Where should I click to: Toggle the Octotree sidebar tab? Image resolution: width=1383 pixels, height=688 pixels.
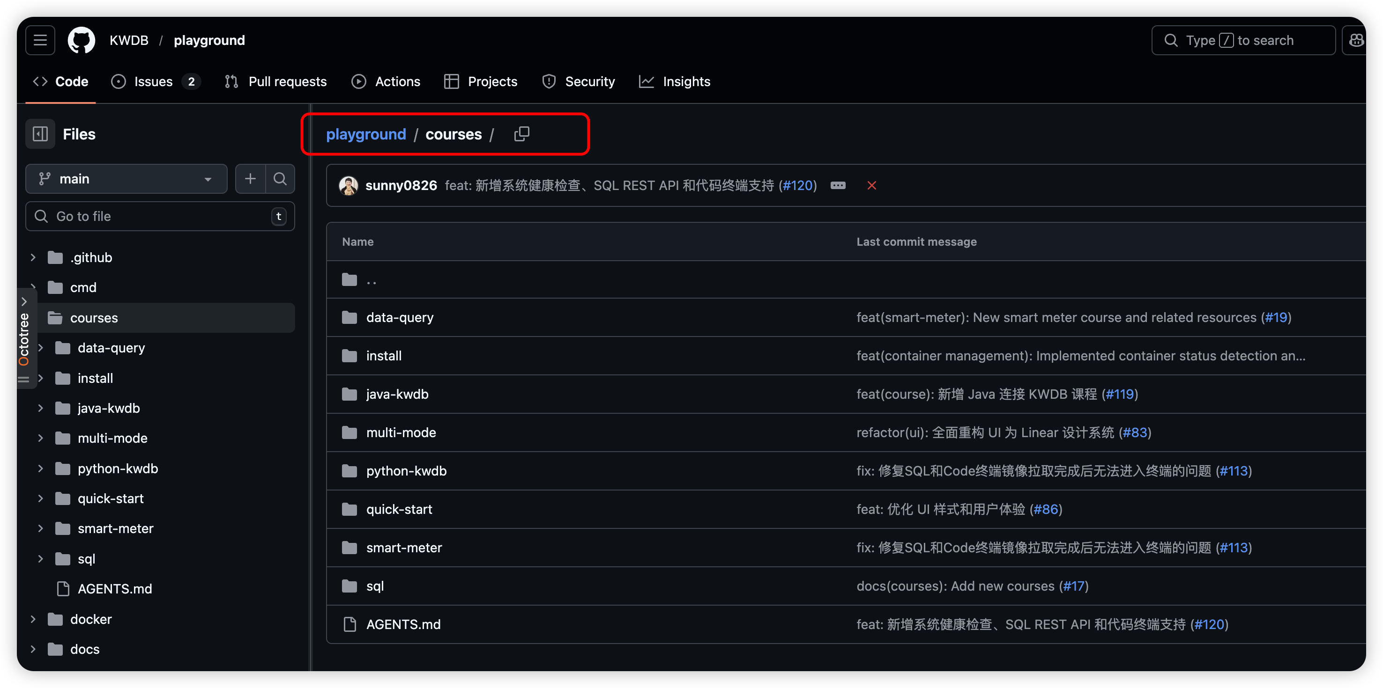coord(24,338)
